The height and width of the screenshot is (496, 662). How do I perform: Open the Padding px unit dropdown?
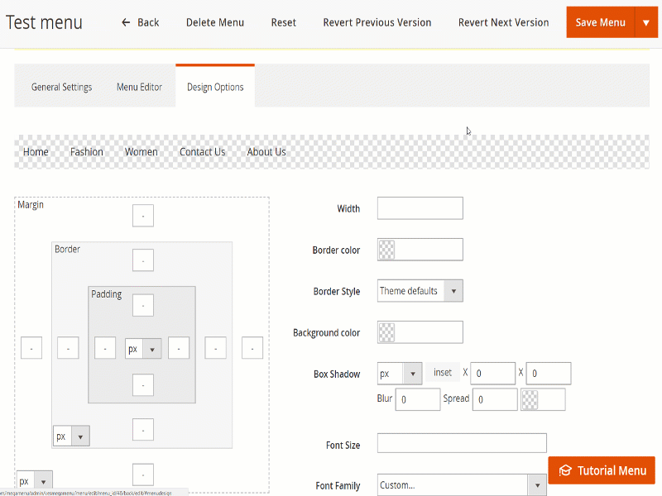(142, 349)
